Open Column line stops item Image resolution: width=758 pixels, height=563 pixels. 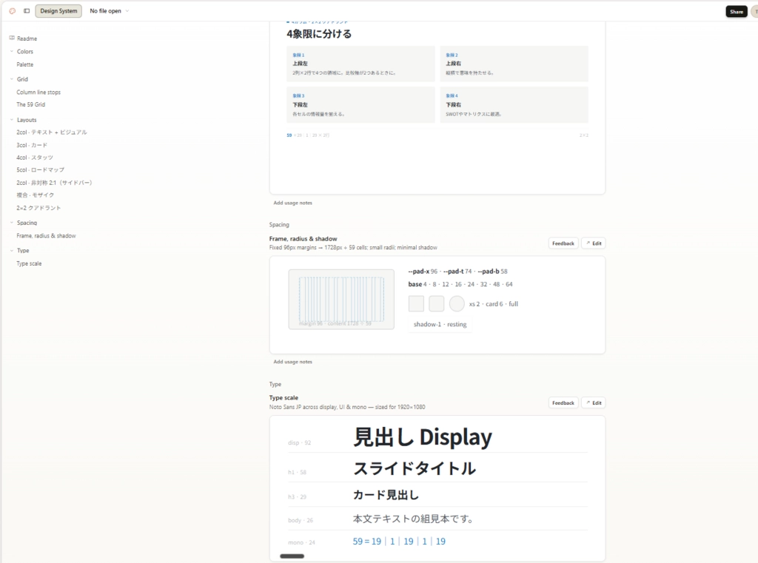[x=38, y=92]
